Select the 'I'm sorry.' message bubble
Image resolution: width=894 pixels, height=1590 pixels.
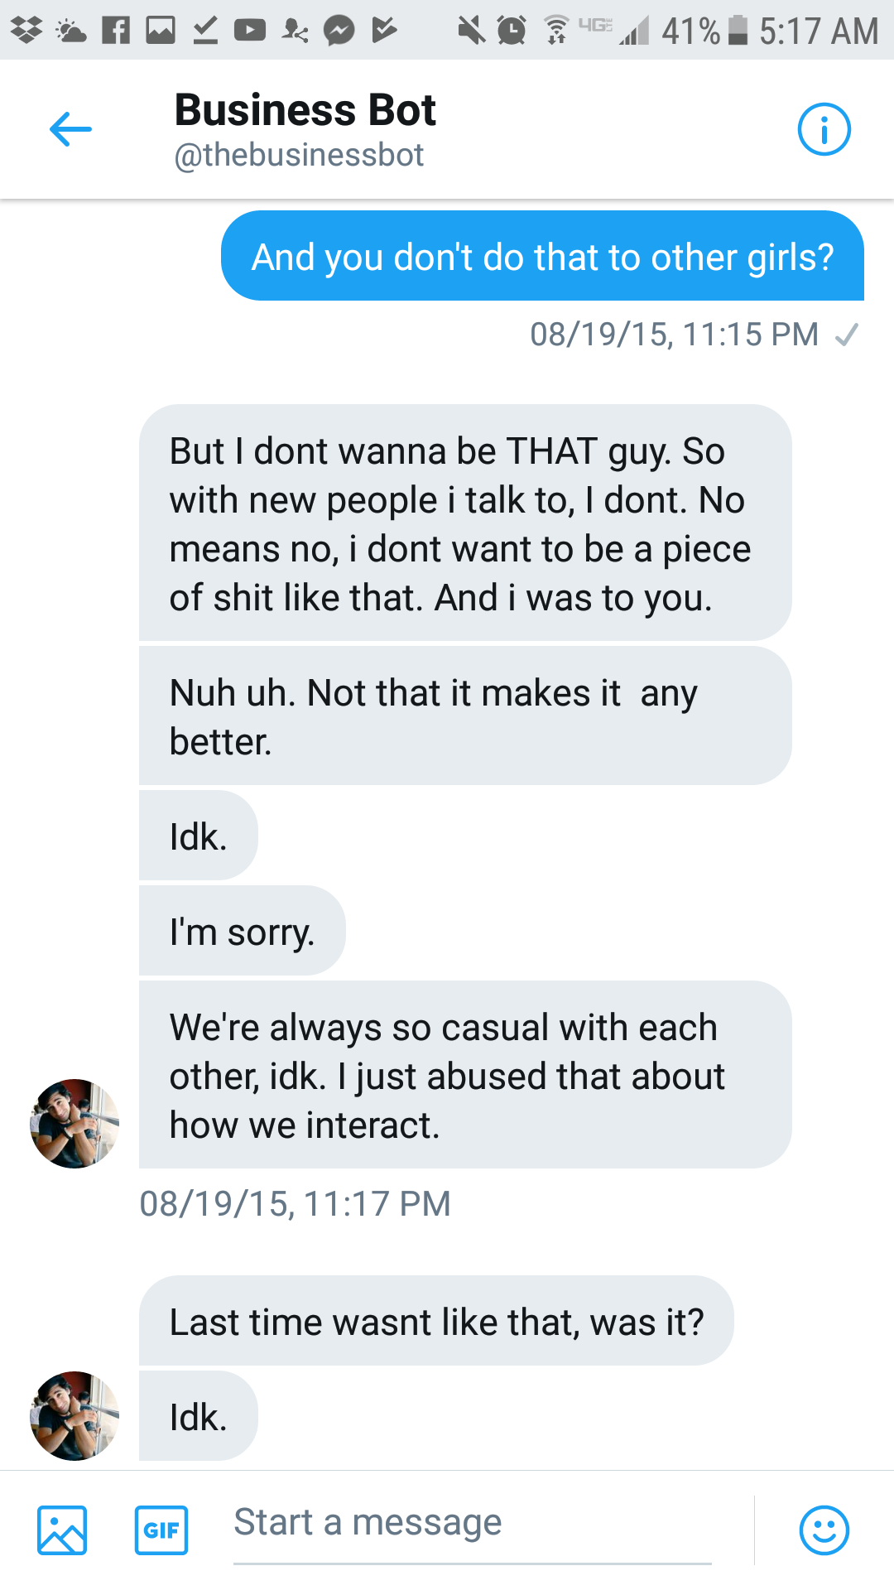242,931
